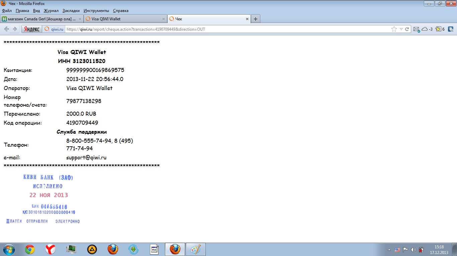Click the amount 2000.0 RUB

pyautogui.click(x=81, y=114)
